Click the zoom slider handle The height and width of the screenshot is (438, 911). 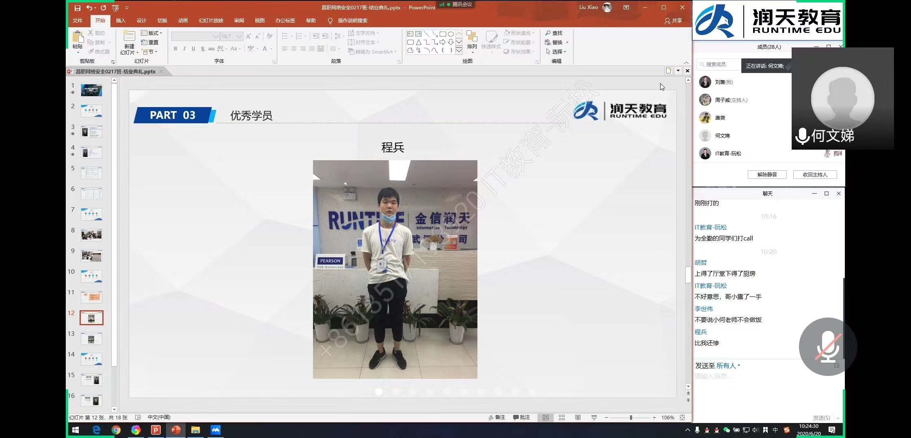(x=631, y=417)
